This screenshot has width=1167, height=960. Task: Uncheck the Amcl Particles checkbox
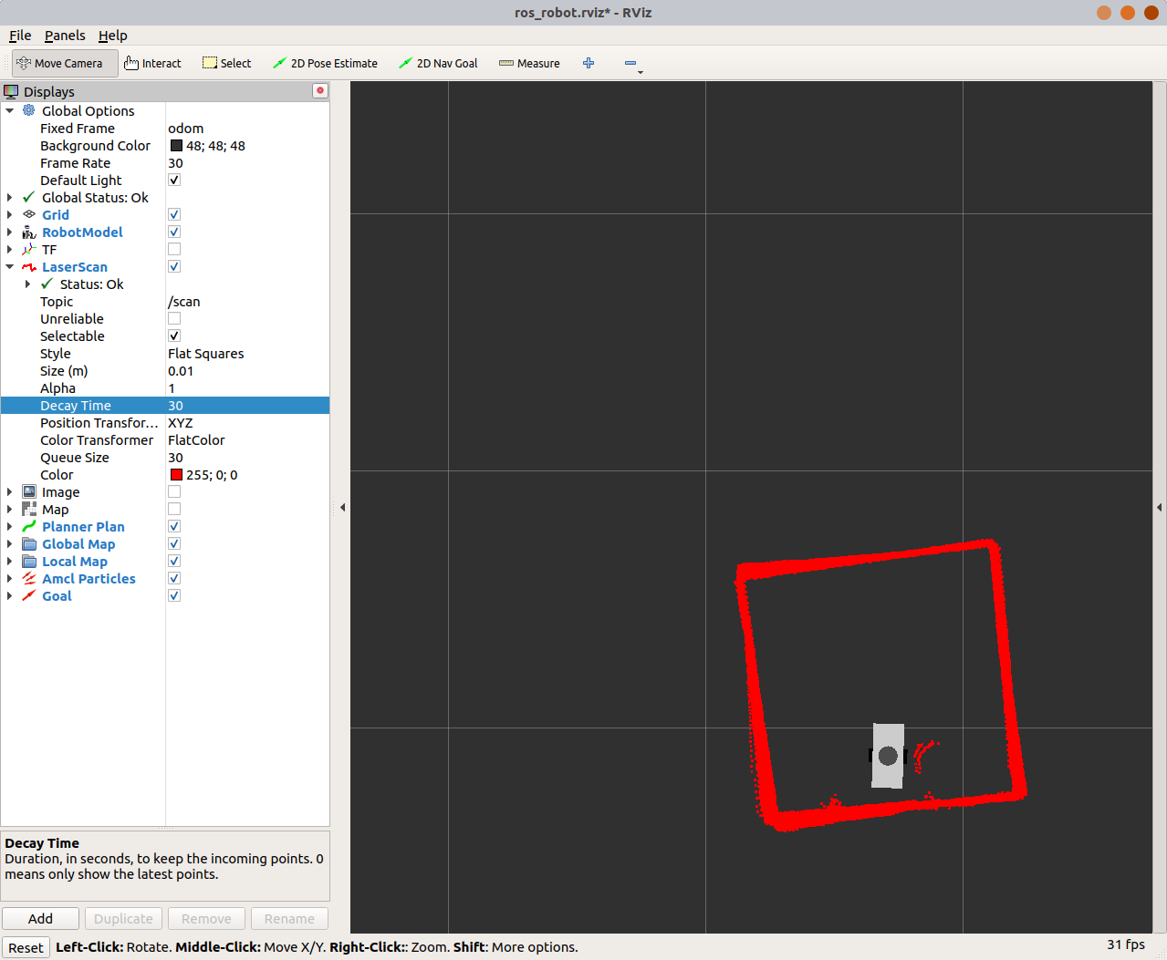[174, 578]
